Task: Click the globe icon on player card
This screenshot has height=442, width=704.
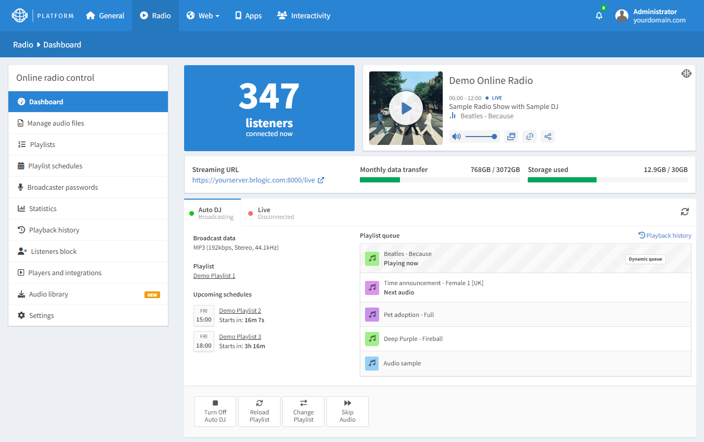Action: coord(686,73)
